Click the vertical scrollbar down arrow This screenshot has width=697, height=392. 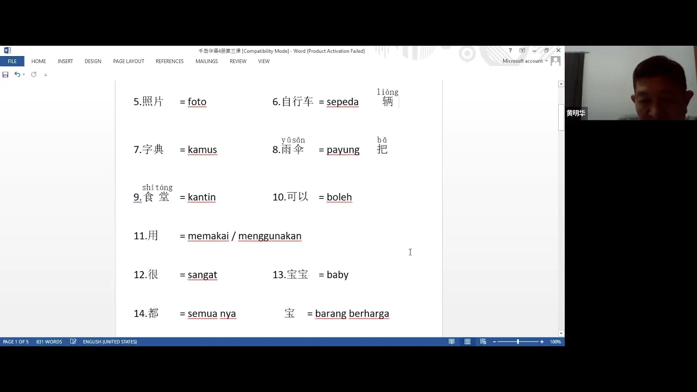(561, 333)
